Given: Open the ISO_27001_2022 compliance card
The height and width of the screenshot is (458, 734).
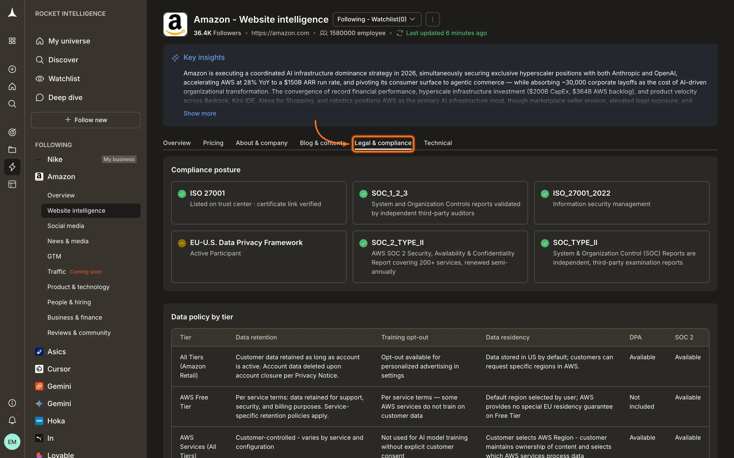Looking at the screenshot, I should click(x=621, y=203).
